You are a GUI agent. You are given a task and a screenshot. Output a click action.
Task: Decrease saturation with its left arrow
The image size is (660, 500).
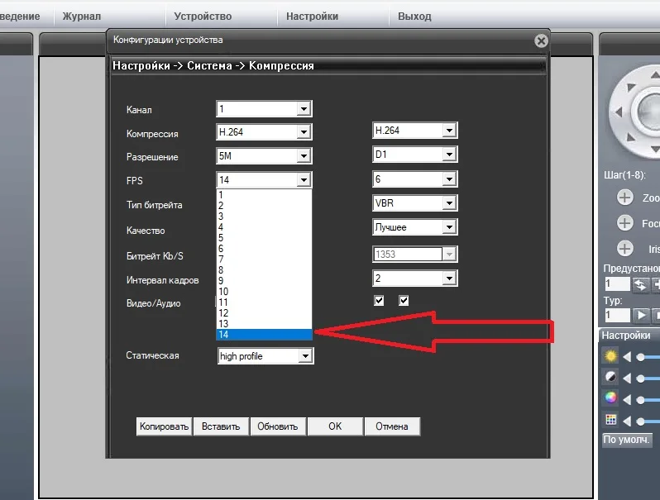pyautogui.click(x=627, y=399)
